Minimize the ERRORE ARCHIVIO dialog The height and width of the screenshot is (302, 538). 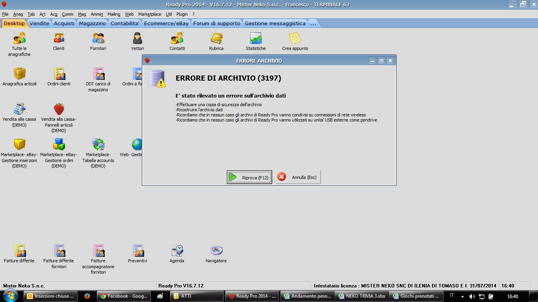click(x=372, y=61)
